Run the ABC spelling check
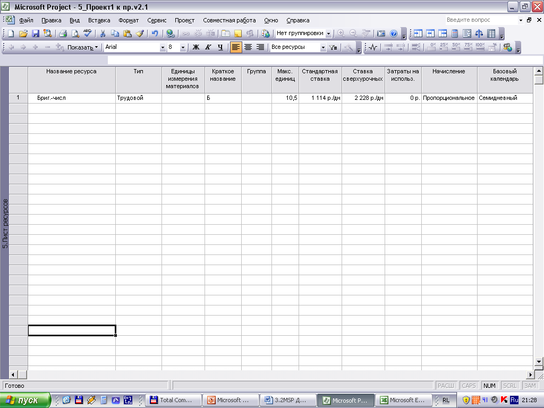This screenshot has width=544, height=408. pos(87,33)
